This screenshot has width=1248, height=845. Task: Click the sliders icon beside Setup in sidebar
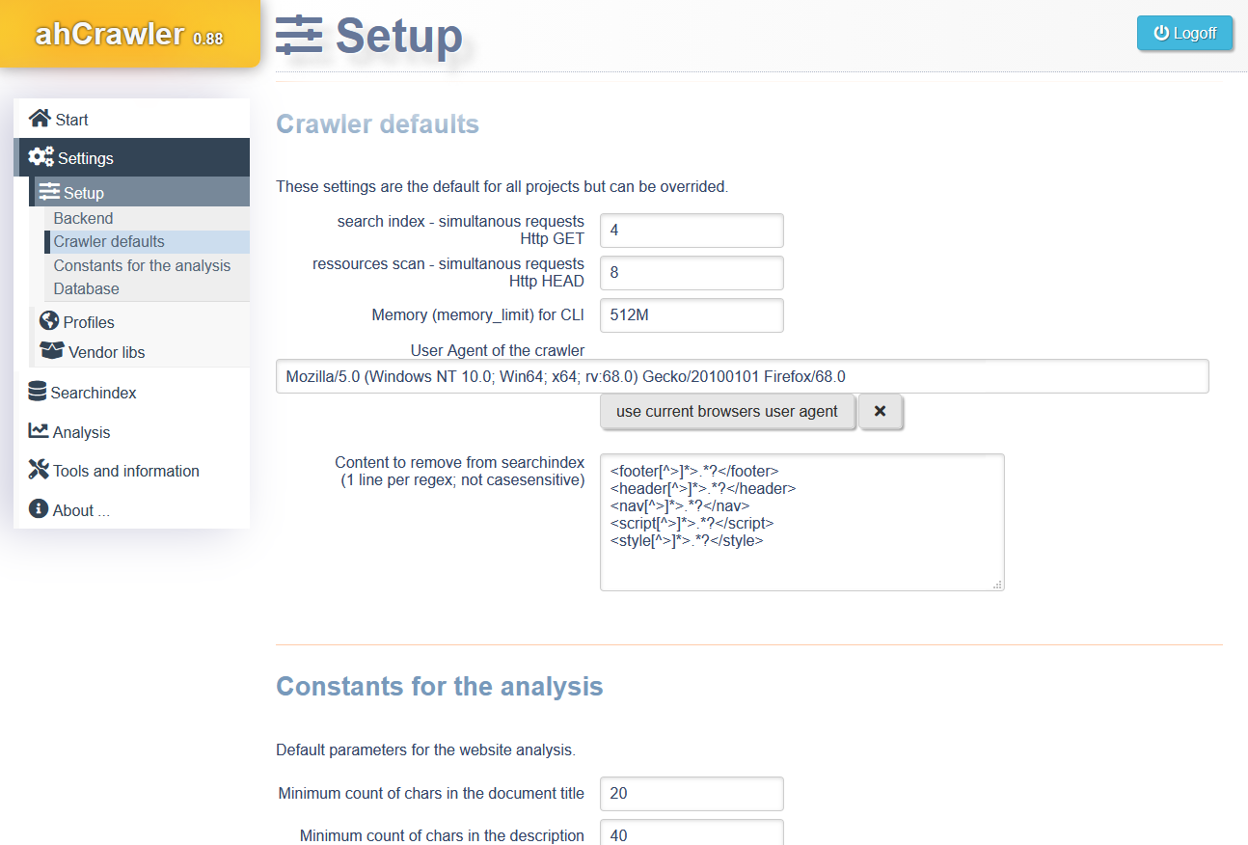(x=49, y=192)
